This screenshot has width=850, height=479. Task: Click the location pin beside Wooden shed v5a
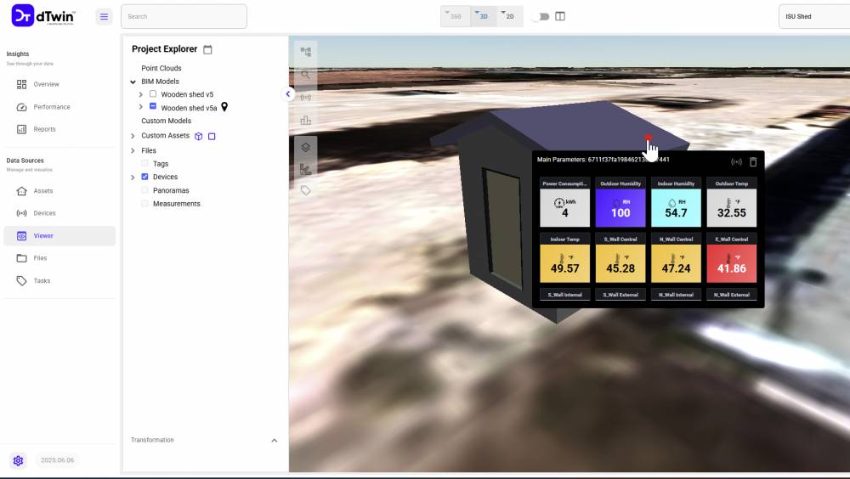tap(224, 107)
